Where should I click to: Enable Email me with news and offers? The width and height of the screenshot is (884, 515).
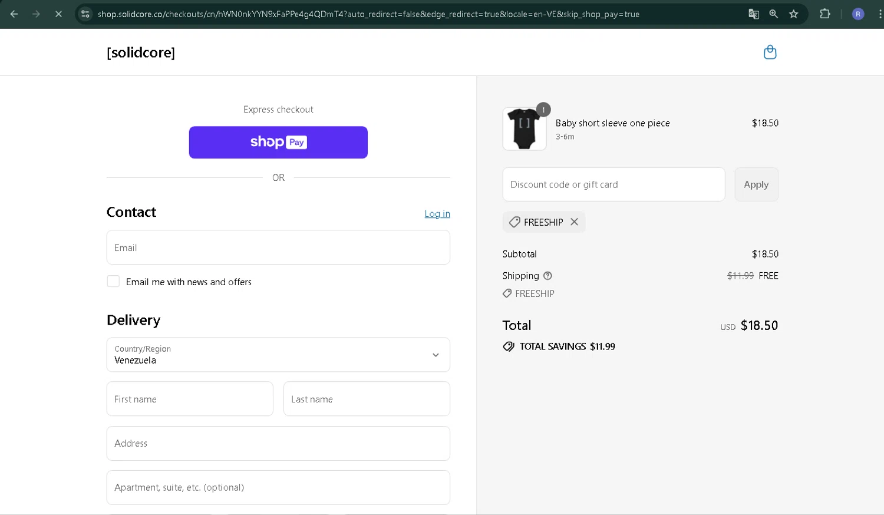coord(113,282)
